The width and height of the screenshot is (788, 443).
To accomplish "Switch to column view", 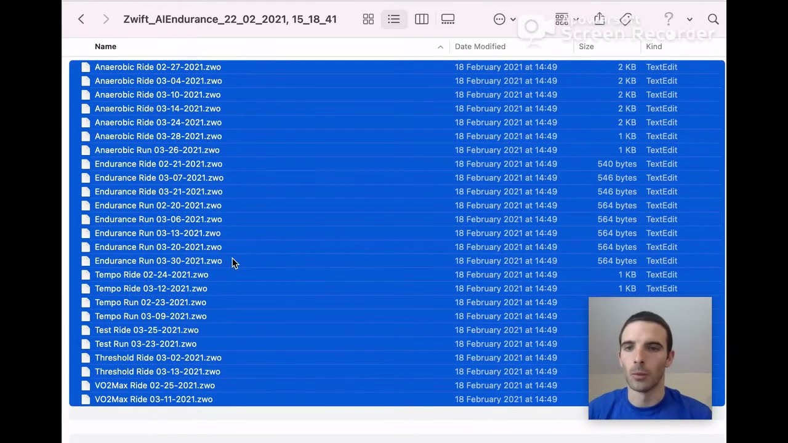I will 422,19.
